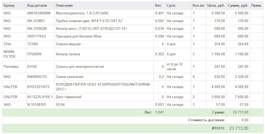Select part code 06L103801
This screenshot has width=265, height=134.
[36, 21]
